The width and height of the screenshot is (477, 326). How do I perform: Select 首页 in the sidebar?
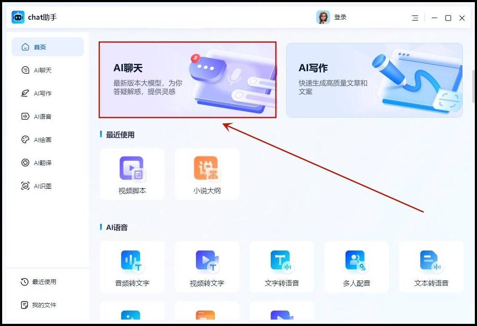(47, 47)
